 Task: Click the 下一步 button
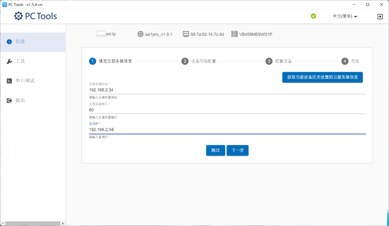(237, 150)
